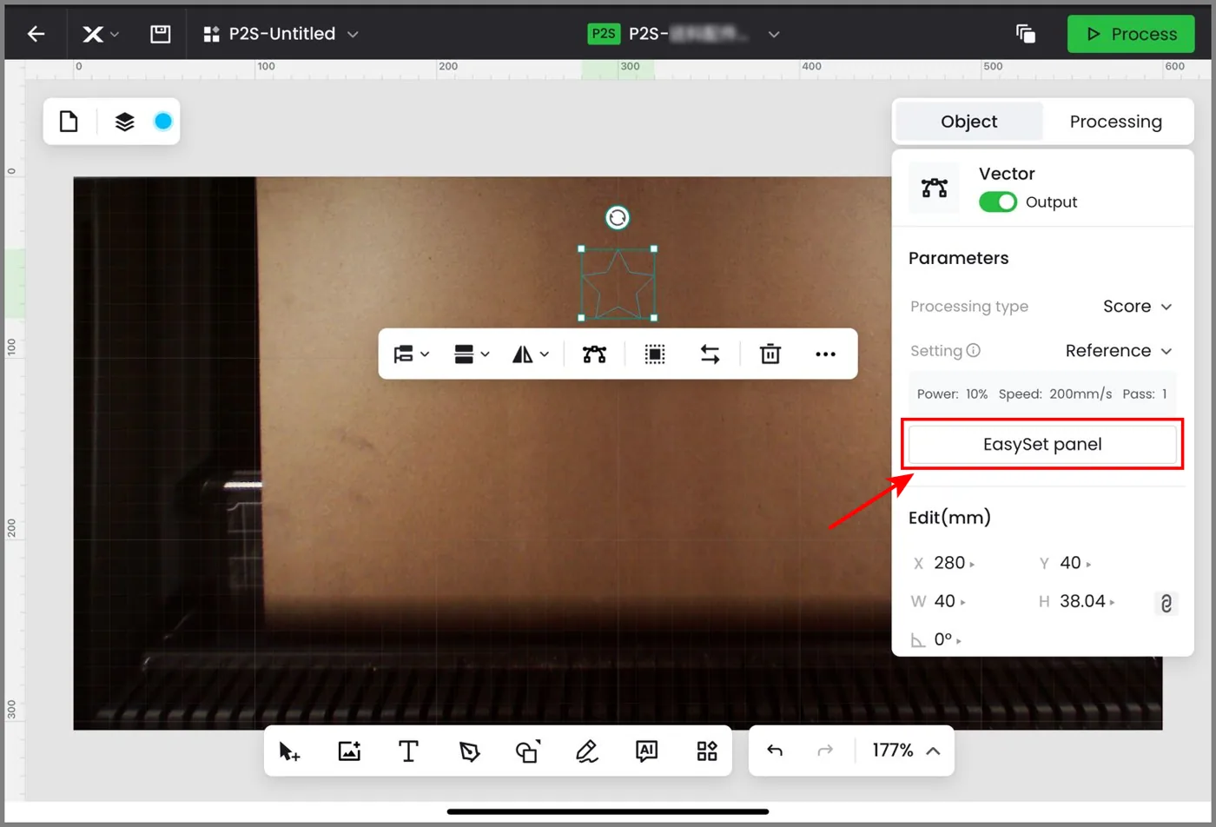
Task: Delete the selected star with trash icon
Action: click(770, 354)
